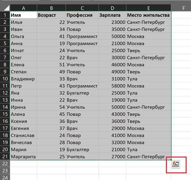Click salary cell 35000

112,29
